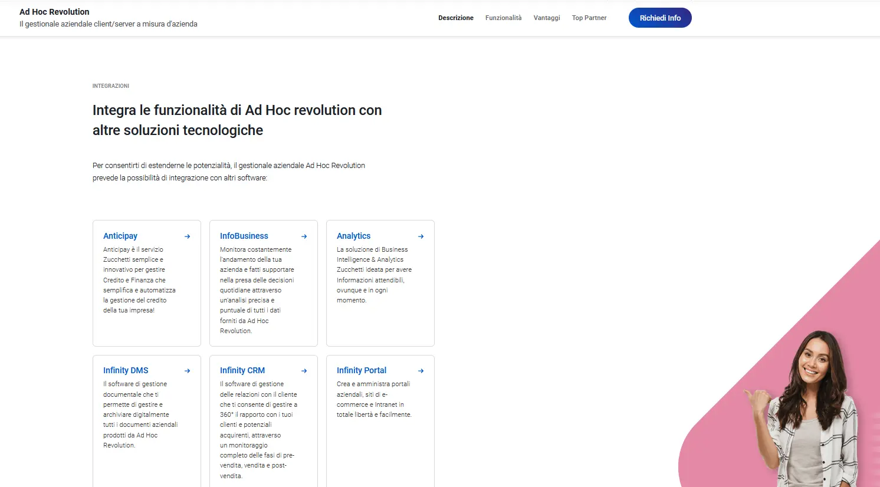Click the 'Integra le funzionalità' heading
The image size is (880, 487).
click(x=237, y=120)
